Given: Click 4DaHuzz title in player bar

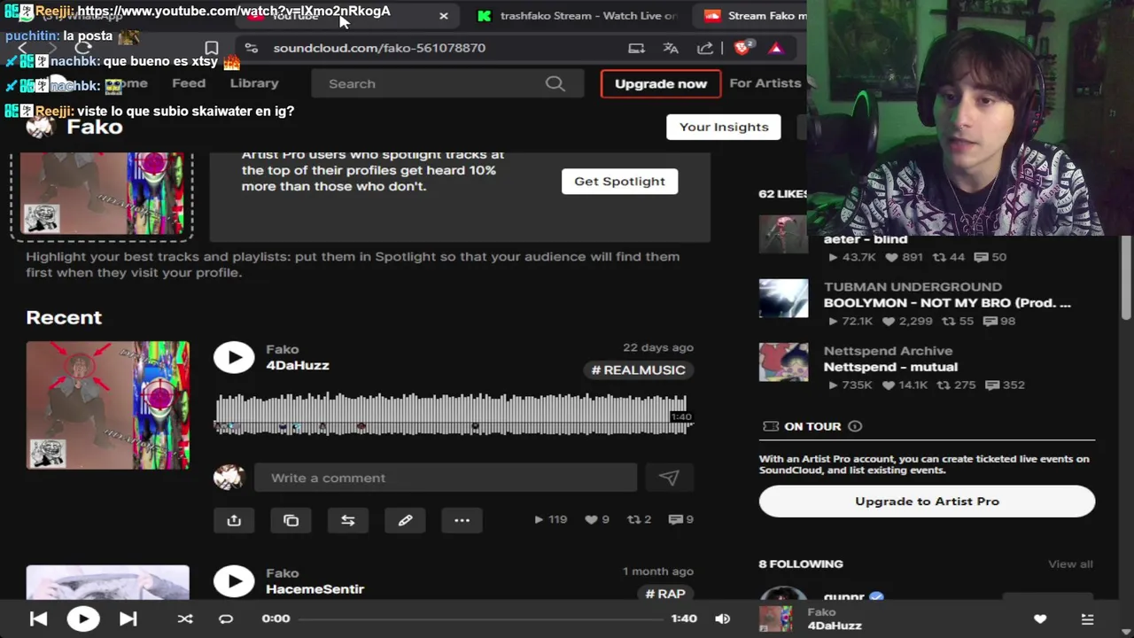Looking at the screenshot, I should point(835,626).
